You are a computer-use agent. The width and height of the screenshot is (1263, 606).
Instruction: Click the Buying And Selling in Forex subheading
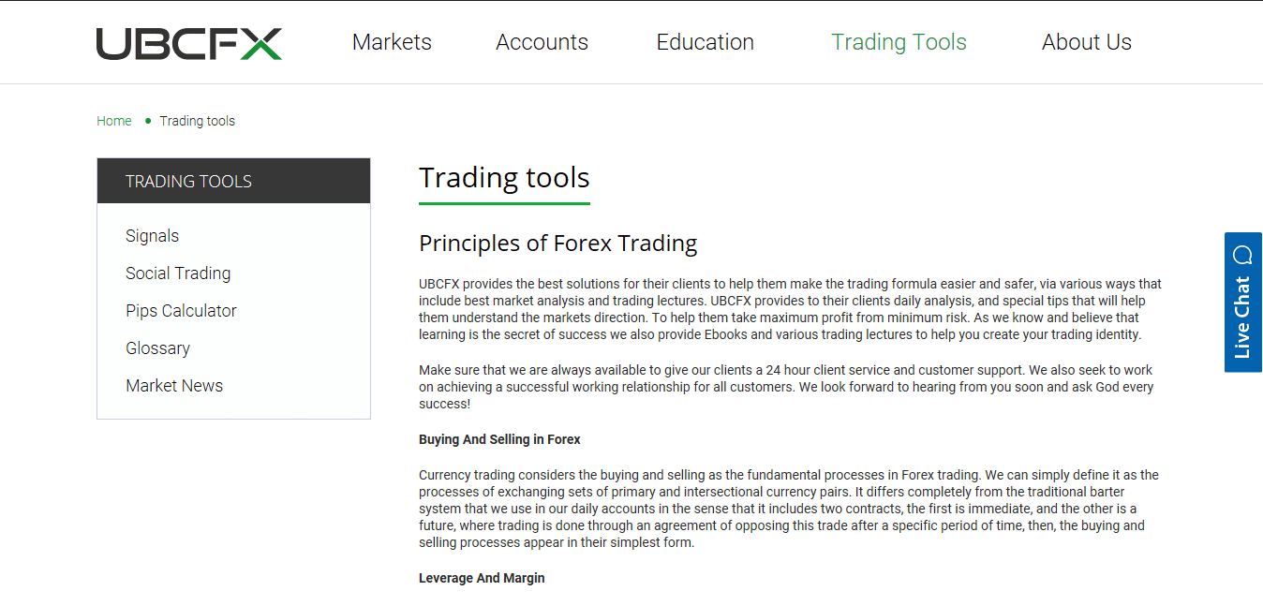tap(499, 438)
